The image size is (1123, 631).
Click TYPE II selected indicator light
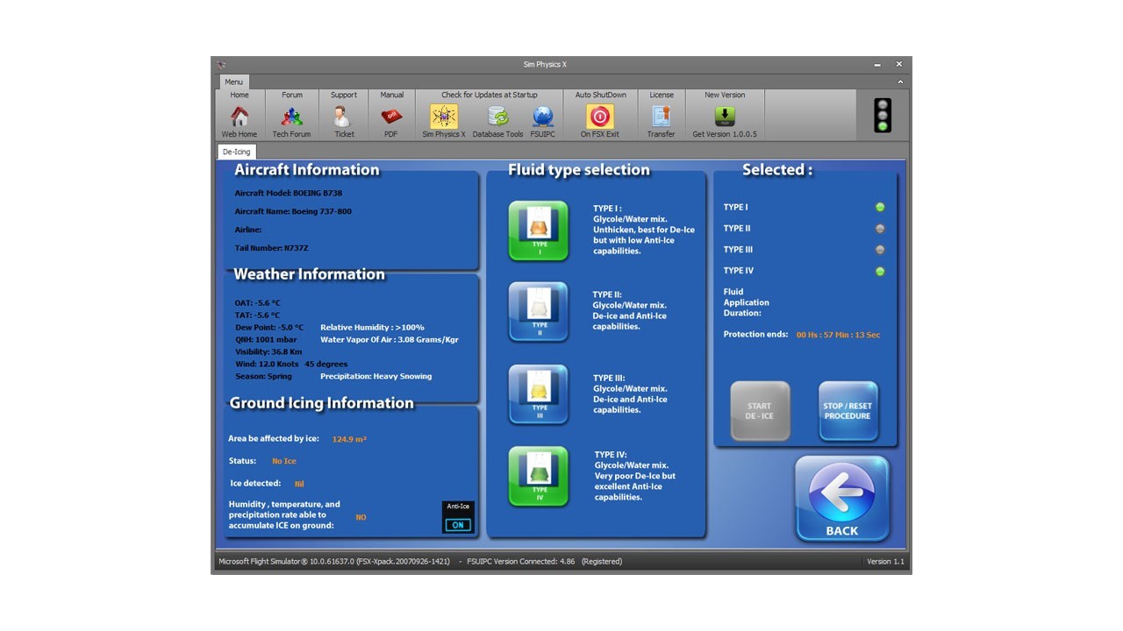pyautogui.click(x=880, y=229)
